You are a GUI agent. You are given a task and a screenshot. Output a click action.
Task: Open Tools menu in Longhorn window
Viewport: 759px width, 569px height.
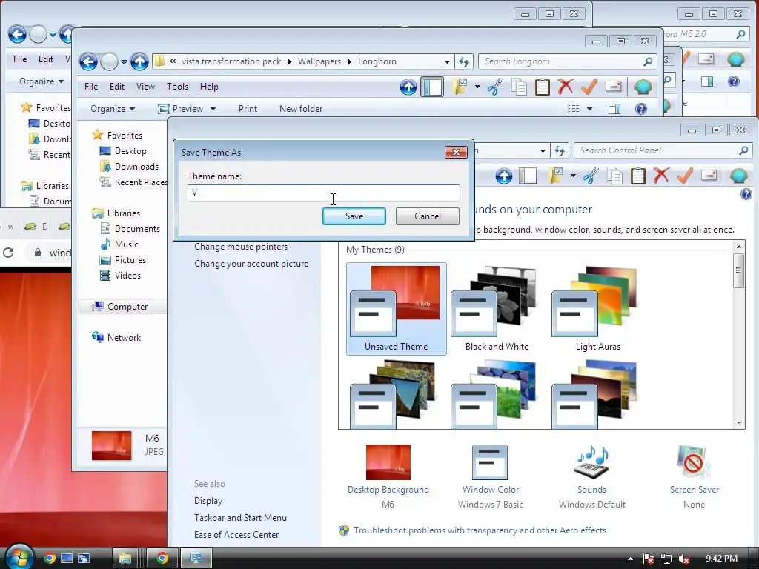coord(177,87)
